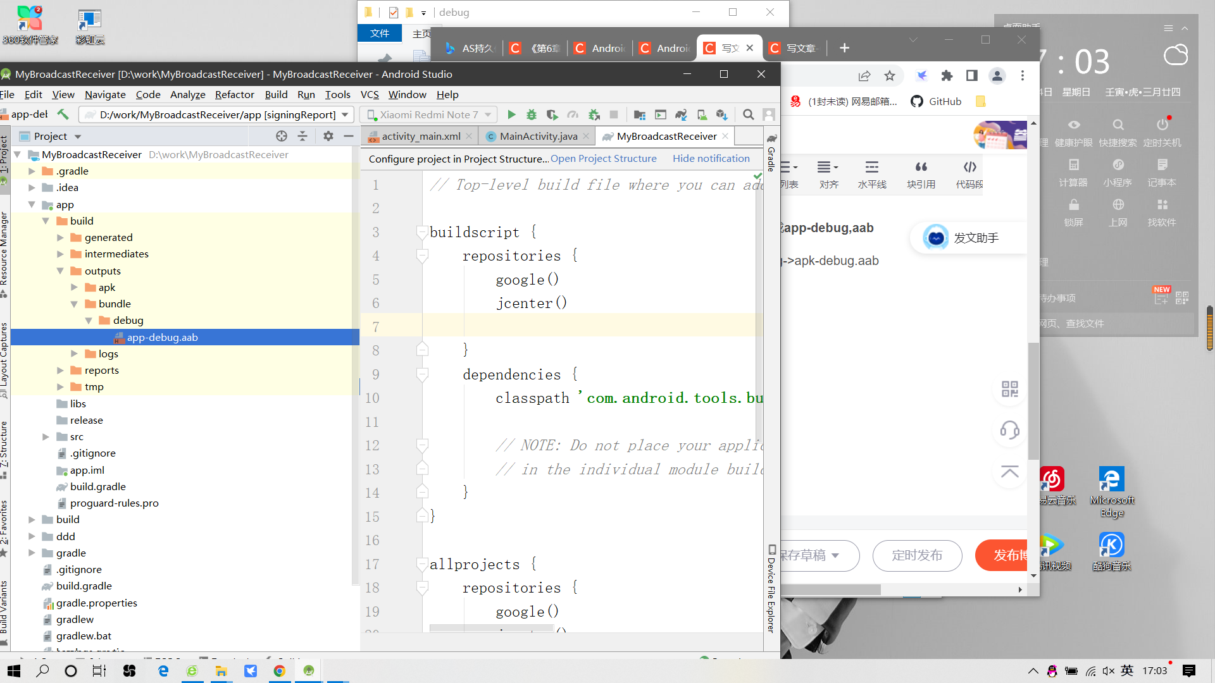Open the AVD Manager device icon
The image size is (1215, 683).
point(702,114)
